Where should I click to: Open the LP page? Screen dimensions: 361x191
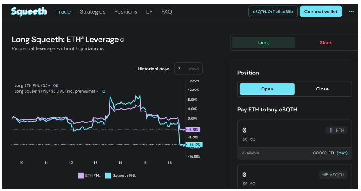click(x=149, y=12)
